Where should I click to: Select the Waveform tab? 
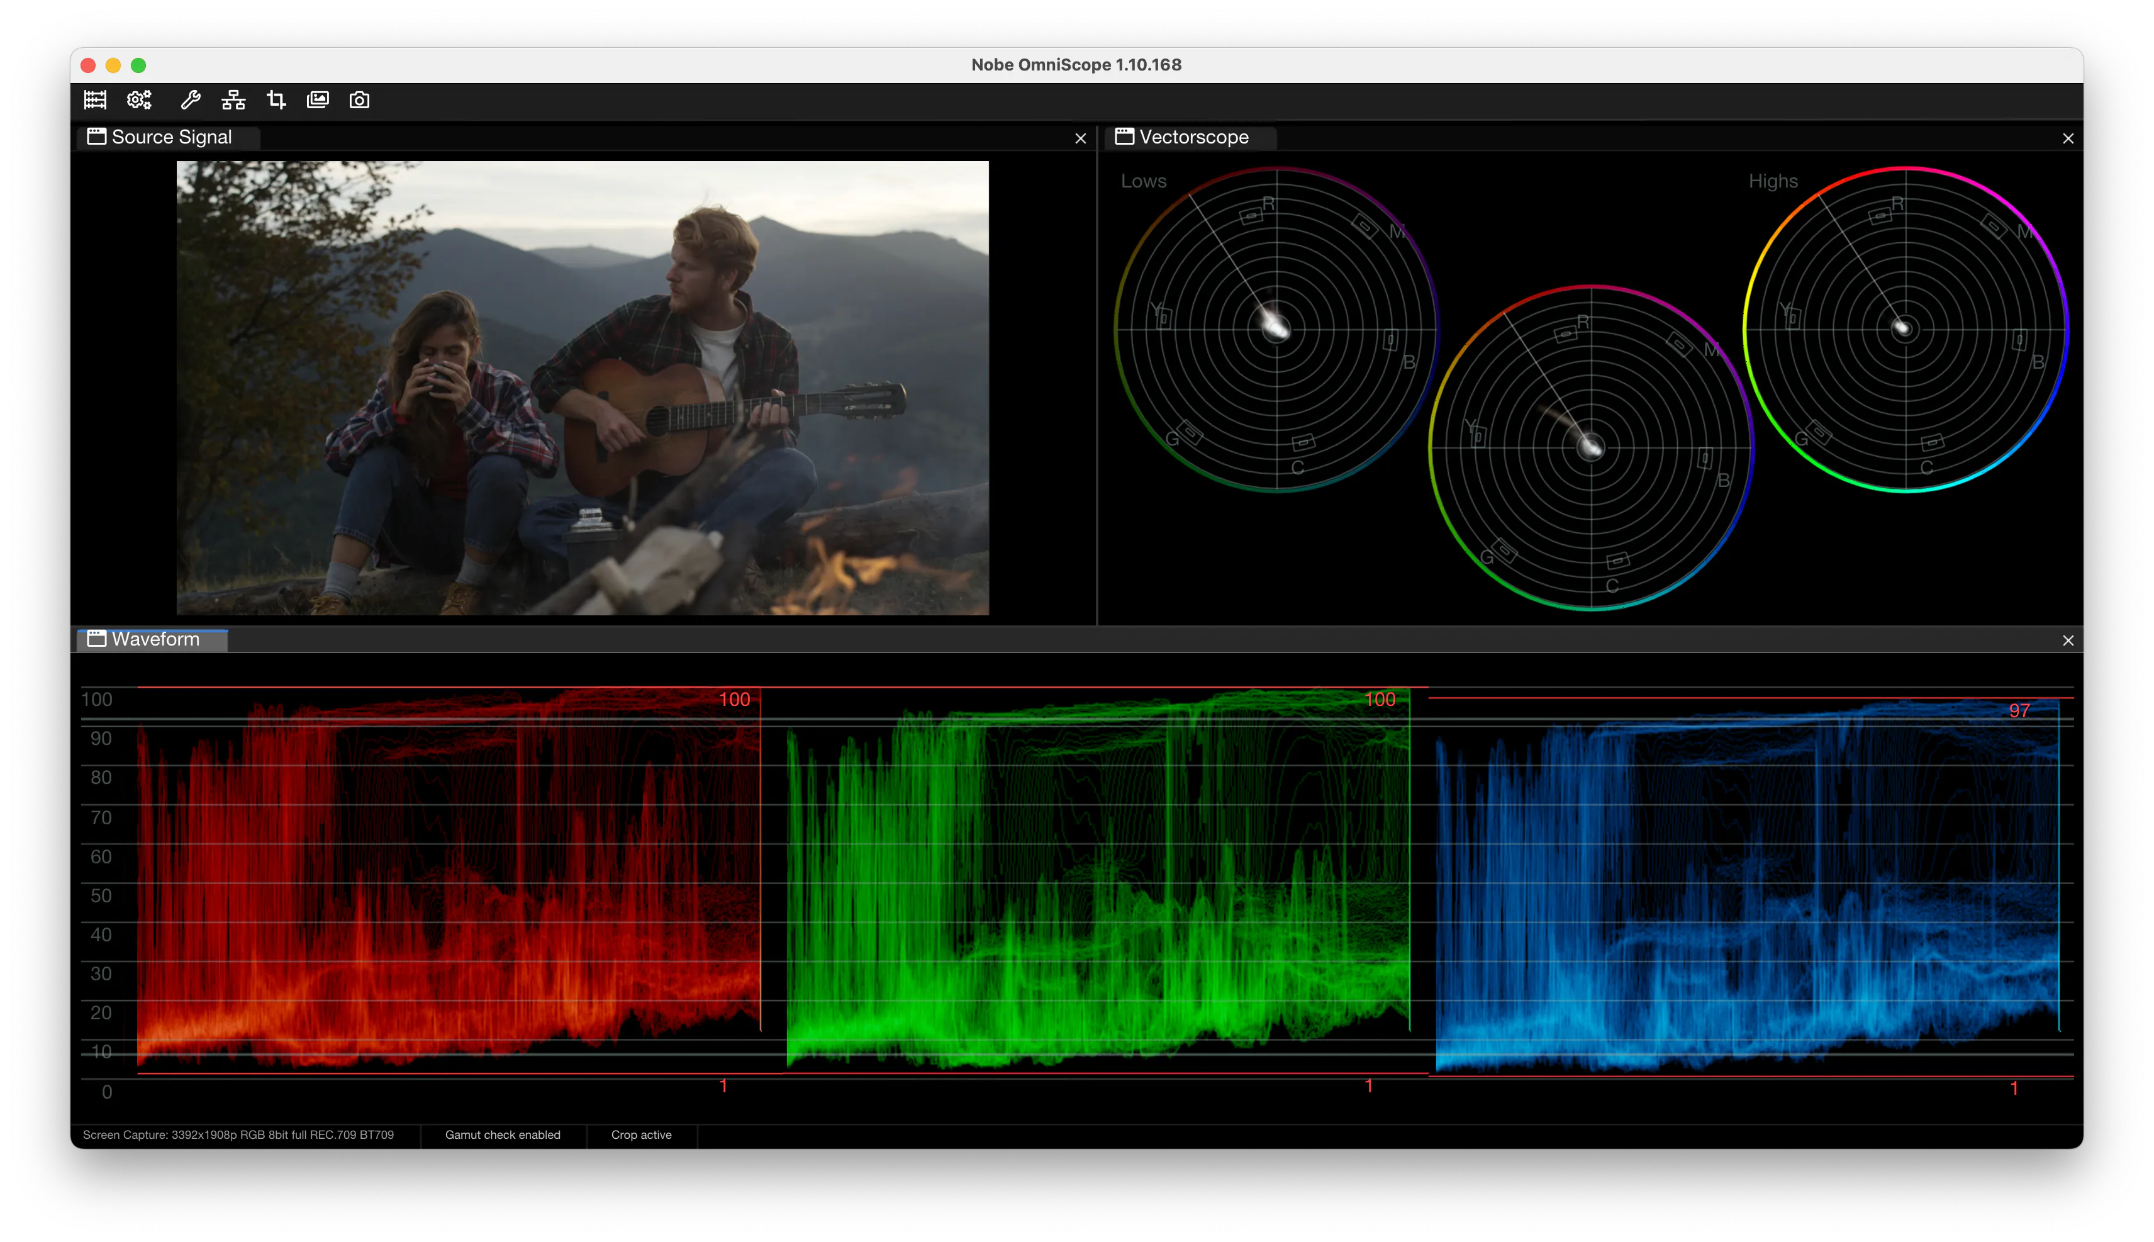[153, 639]
